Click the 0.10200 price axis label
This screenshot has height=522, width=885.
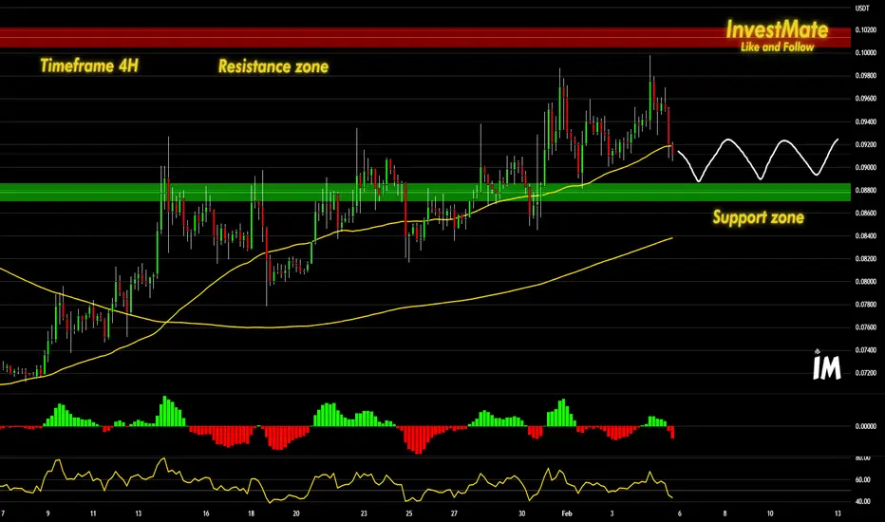(x=865, y=30)
